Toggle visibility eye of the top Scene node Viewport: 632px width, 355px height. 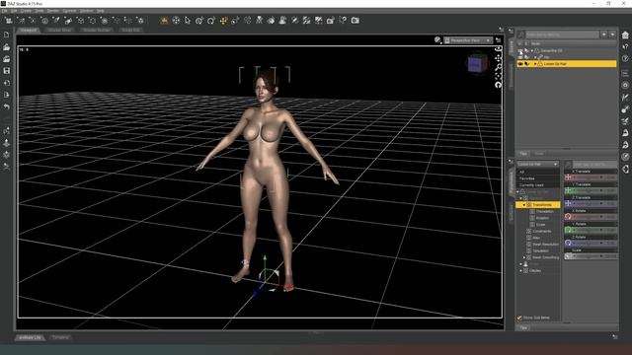520,50
